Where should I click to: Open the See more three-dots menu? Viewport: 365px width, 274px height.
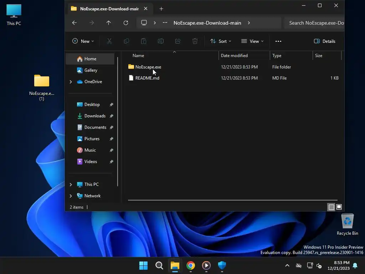[x=278, y=41]
